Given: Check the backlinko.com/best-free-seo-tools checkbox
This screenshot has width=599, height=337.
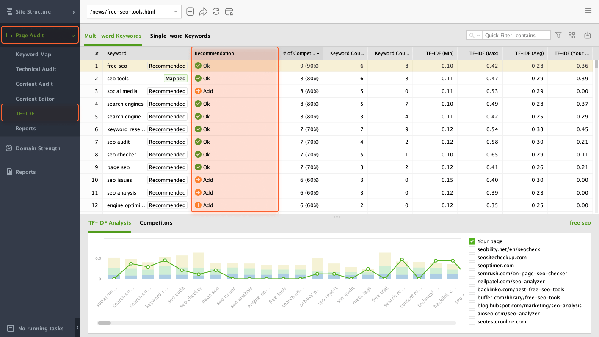Looking at the screenshot, I should [x=472, y=290].
